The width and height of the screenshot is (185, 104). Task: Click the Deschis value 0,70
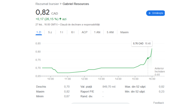point(67,87)
